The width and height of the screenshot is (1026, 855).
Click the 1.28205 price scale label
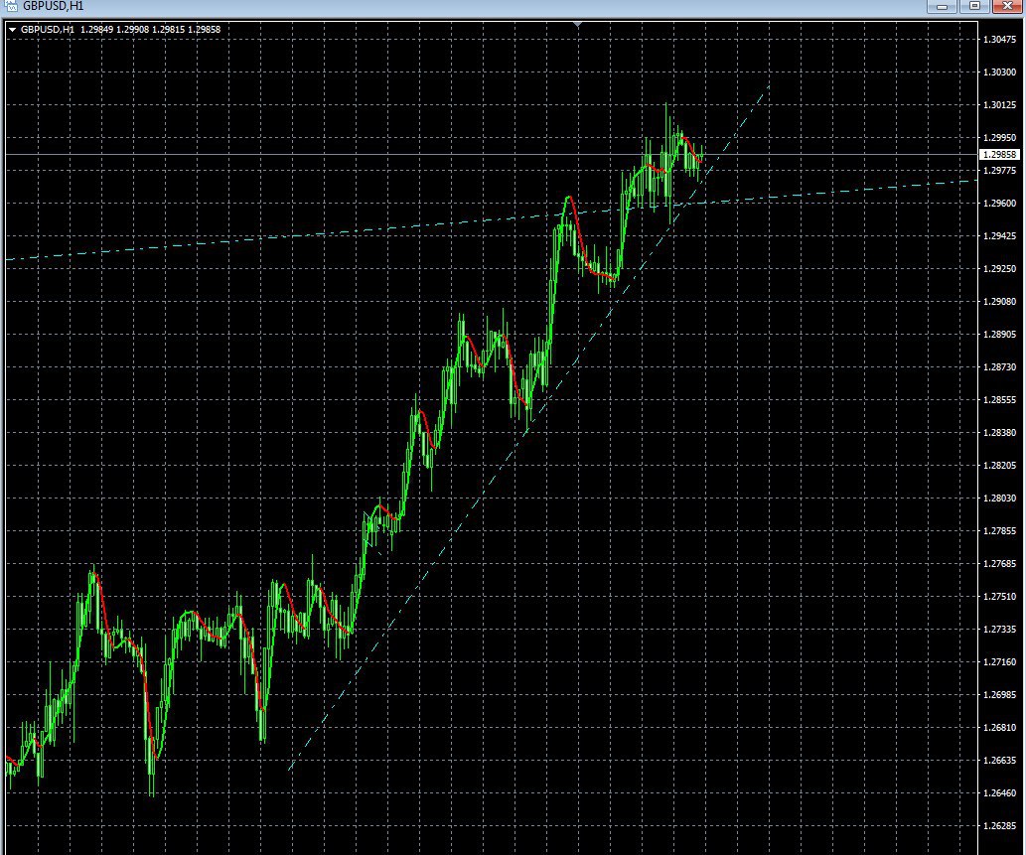click(999, 465)
